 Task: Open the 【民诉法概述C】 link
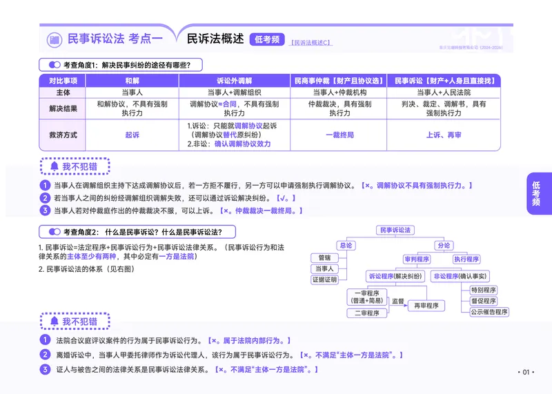point(310,43)
